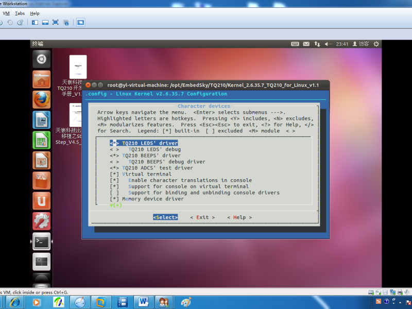
Task: Open the Ubuntu One launcher icon
Action: [x=41, y=200]
